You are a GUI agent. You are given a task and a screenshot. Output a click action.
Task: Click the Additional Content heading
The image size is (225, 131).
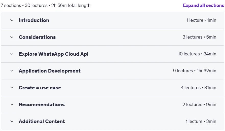42,121
